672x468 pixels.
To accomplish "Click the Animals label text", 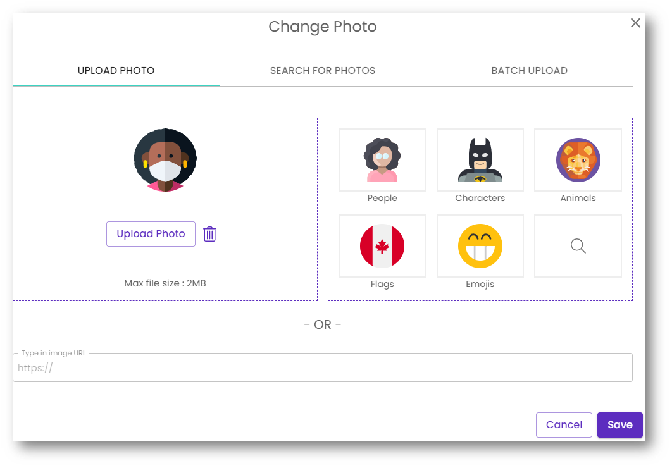I will tap(578, 199).
